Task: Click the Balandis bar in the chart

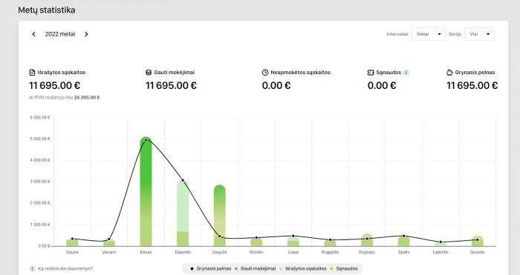Action: [183, 213]
